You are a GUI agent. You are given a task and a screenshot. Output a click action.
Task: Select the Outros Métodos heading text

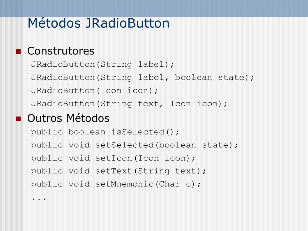point(68,118)
